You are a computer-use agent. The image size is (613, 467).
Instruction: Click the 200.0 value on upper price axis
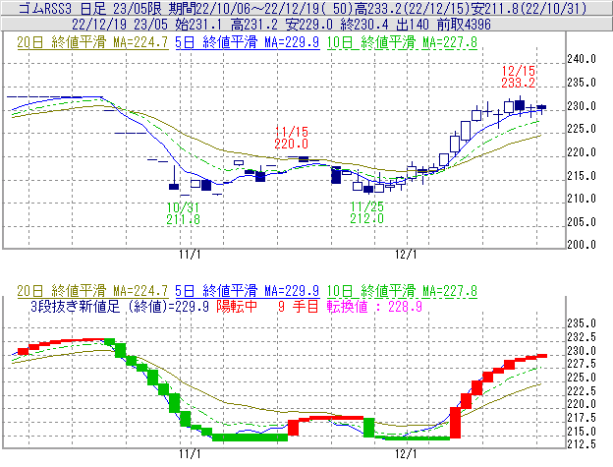point(582,245)
